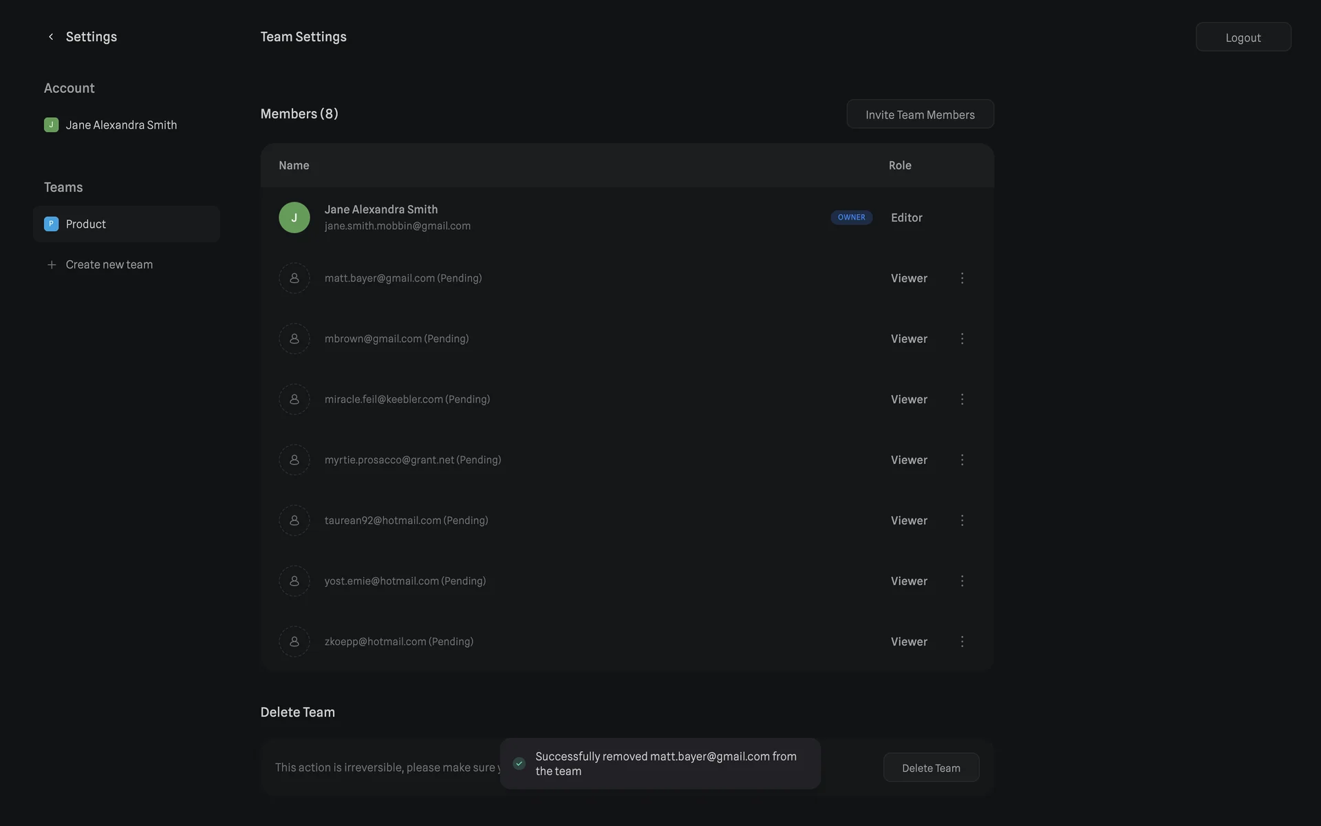The height and width of the screenshot is (826, 1321).
Task: Log out using the Logout button
Action: [1243, 37]
